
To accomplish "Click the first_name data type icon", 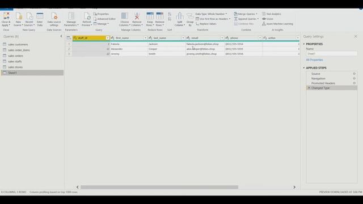I will point(112,38).
